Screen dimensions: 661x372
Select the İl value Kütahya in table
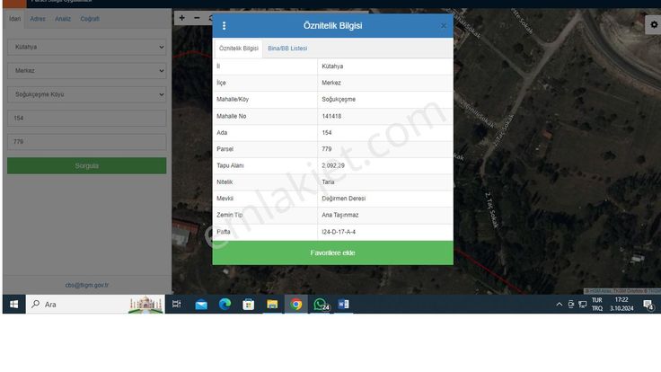(x=332, y=66)
